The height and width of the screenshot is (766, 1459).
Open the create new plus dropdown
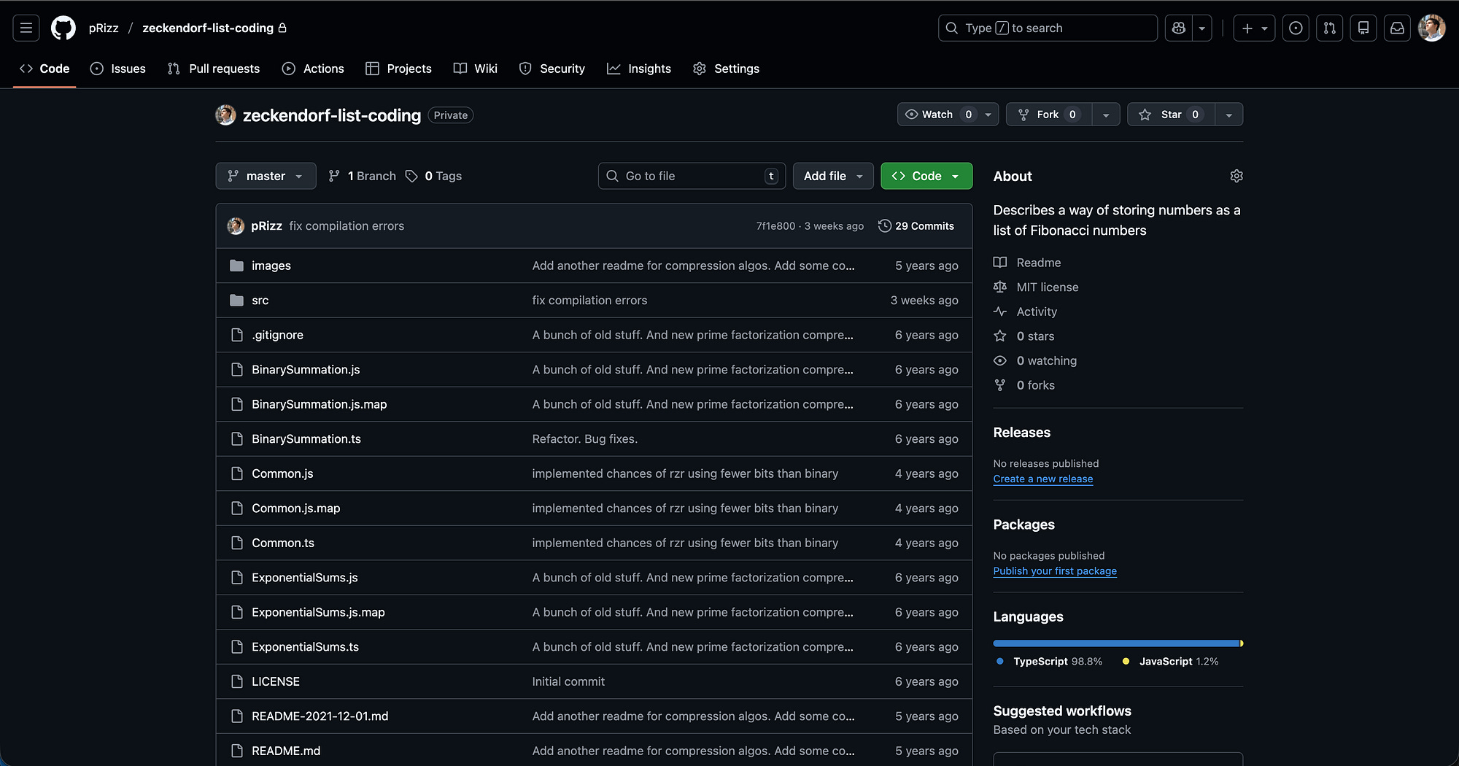click(1254, 28)
